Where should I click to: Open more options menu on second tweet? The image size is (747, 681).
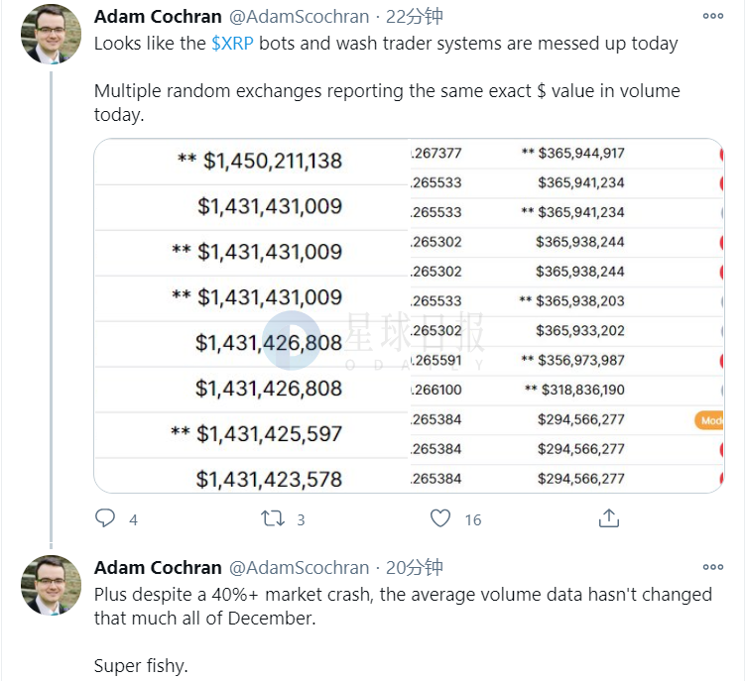pos(712,567)
